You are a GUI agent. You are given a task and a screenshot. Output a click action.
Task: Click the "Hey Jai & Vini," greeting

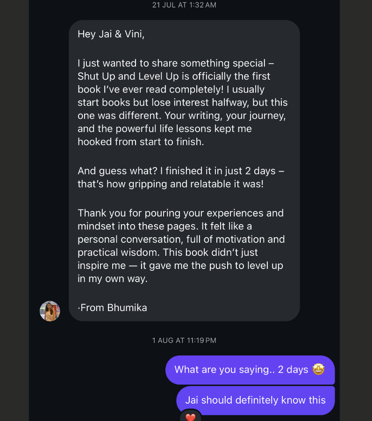(x=111, y=34)
